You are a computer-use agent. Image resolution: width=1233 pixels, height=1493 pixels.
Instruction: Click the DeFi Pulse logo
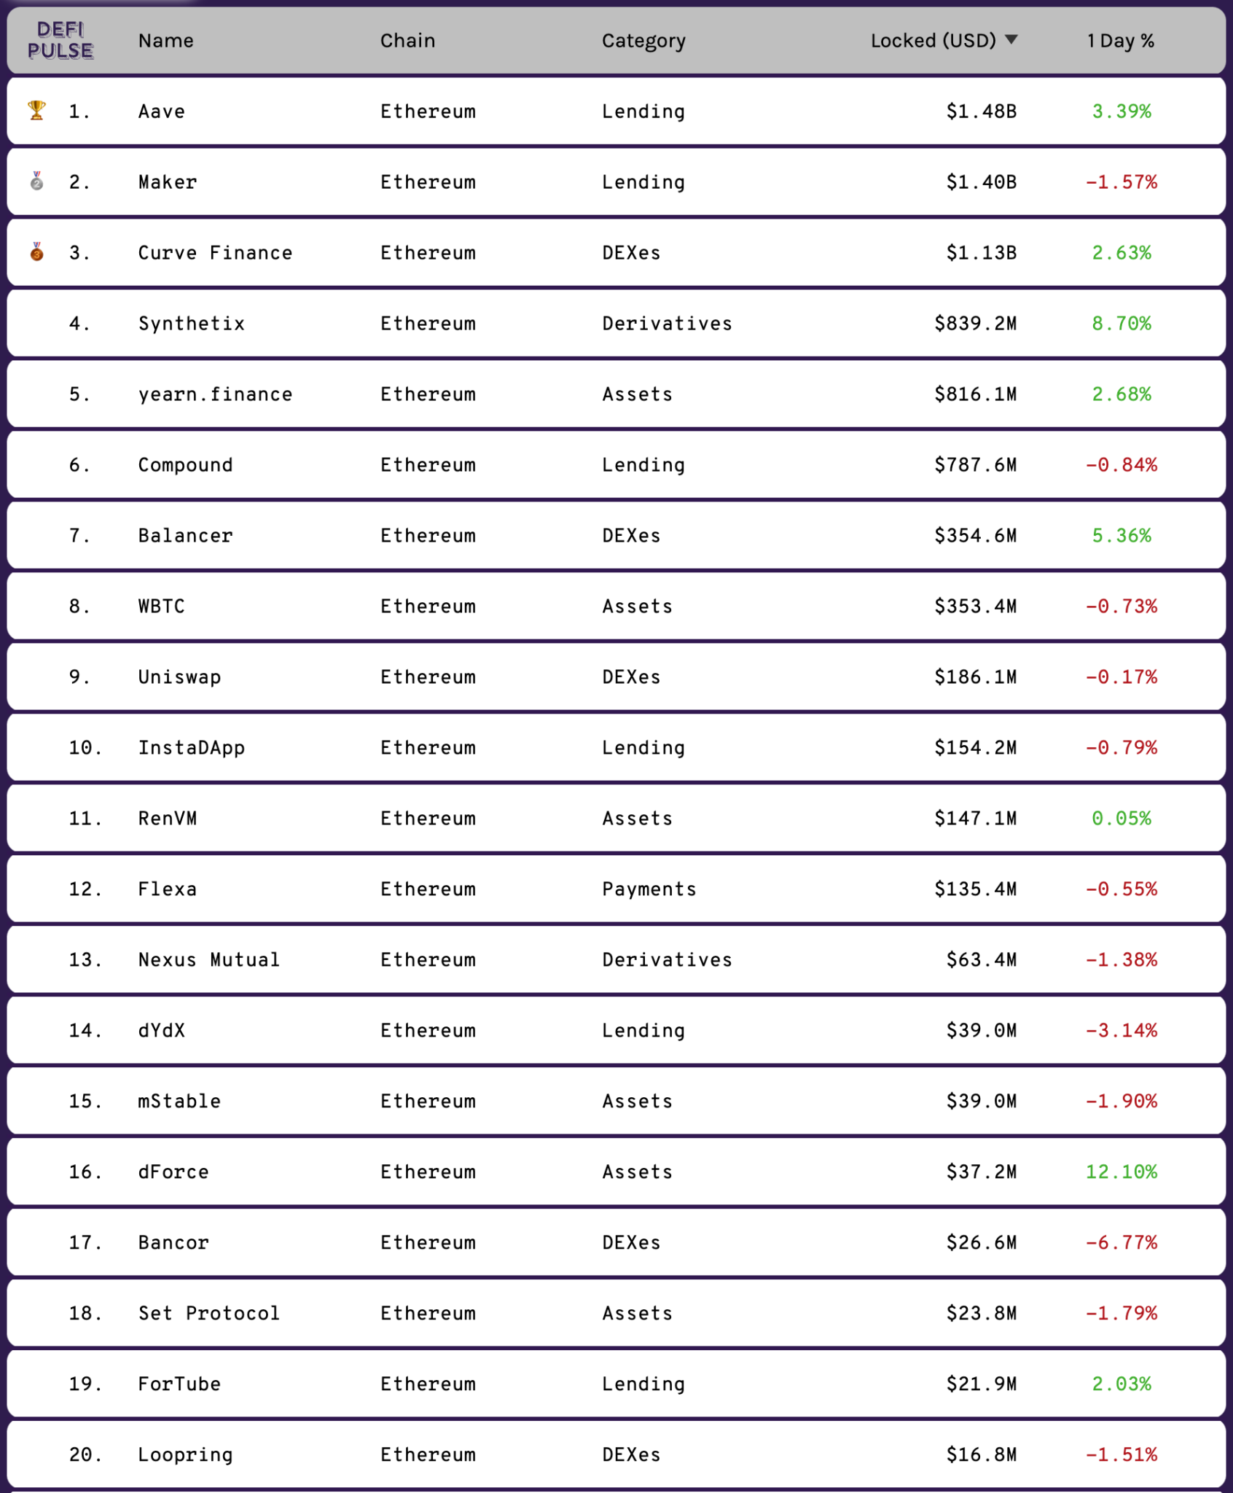click(60, 40)
